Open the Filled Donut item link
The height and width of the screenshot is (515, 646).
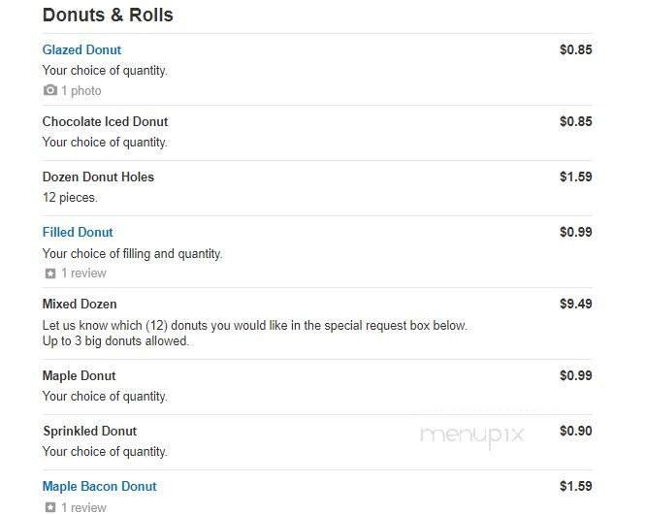pyautogui.click(x=78, y=232)
